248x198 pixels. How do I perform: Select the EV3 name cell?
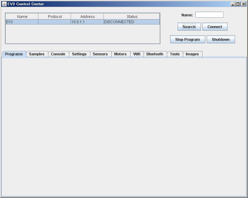pyautogui.click(x=22, y=22)
